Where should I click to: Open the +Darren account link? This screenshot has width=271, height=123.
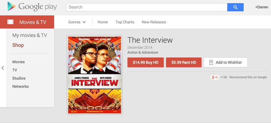[262, 7]
